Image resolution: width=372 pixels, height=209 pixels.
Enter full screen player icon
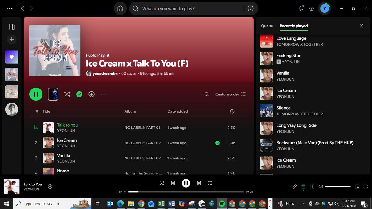pyautogui.click(x=366, y=186)
